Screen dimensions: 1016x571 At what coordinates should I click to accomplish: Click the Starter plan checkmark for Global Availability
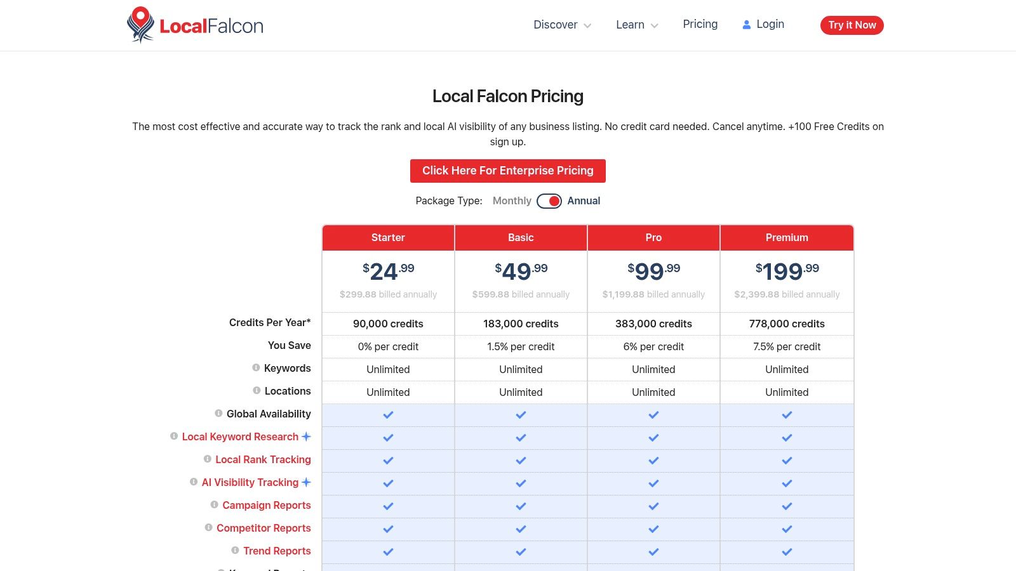[388, 415]
